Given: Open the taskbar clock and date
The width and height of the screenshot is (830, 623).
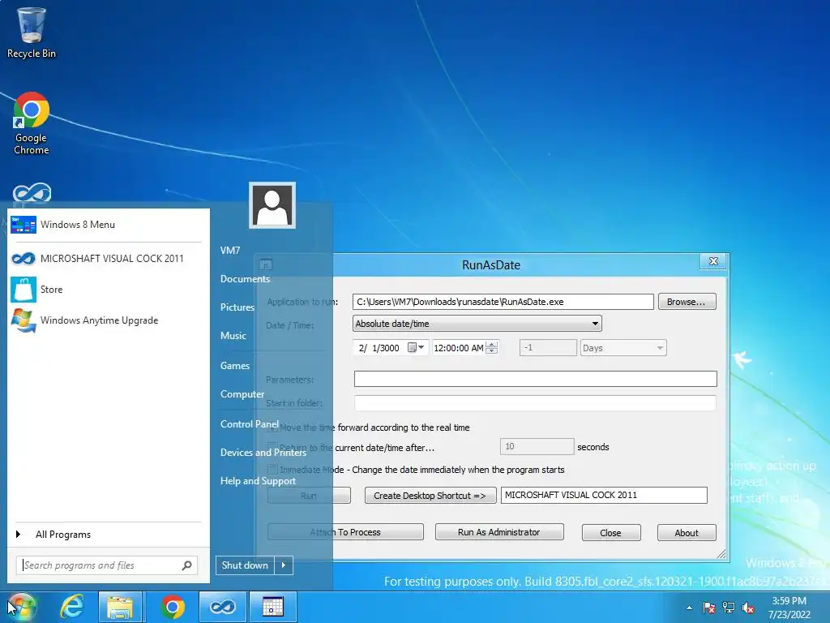Looking at the screenshot, I should [789, 608].
